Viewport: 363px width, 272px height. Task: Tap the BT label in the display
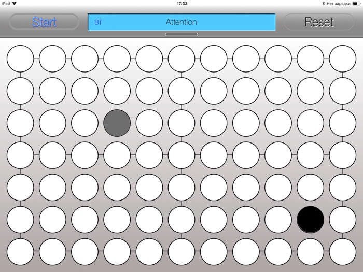point(98,22)
